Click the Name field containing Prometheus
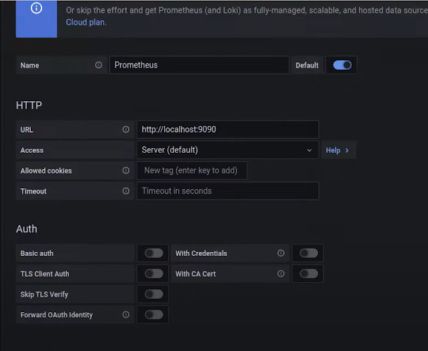428x351 pixels. point(199,65)
